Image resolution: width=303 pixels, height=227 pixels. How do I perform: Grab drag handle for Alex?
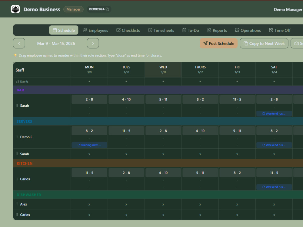17,204
